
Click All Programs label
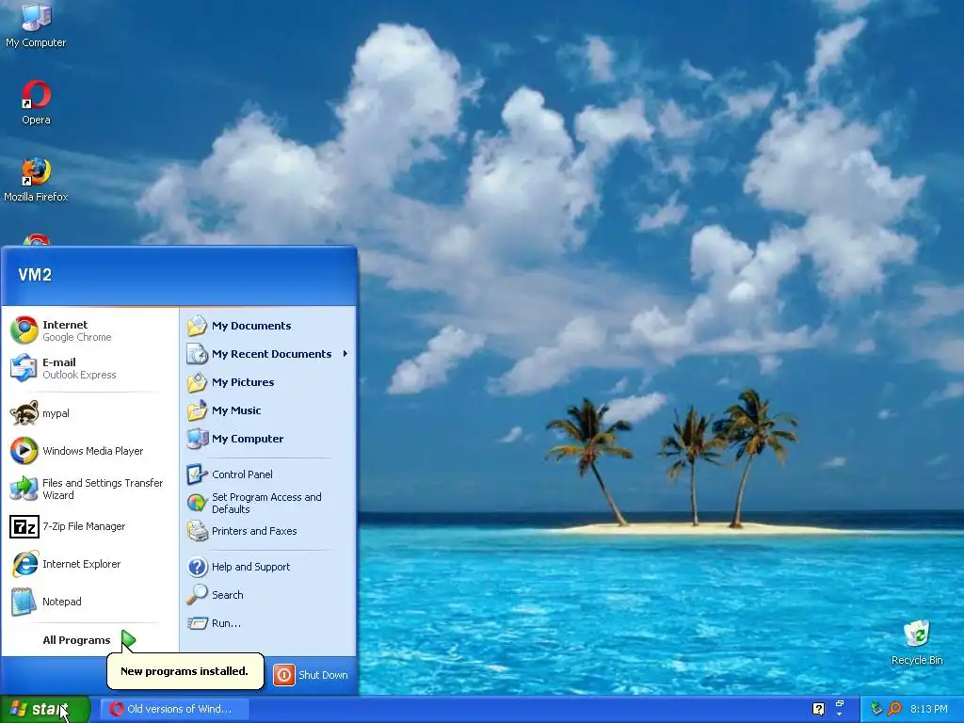point(76,640)
